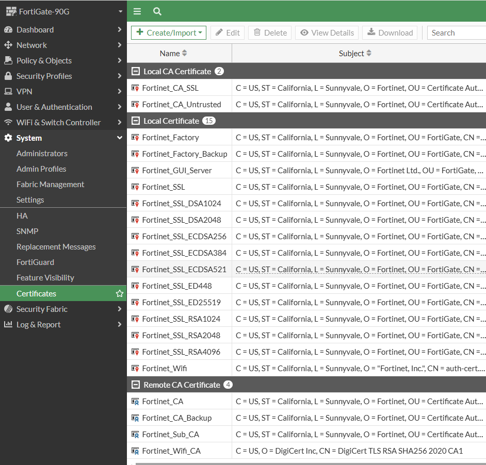Open Administrators under System
Image resolution: width=486 pixels, height=465 pixels.
coord(42,153)
